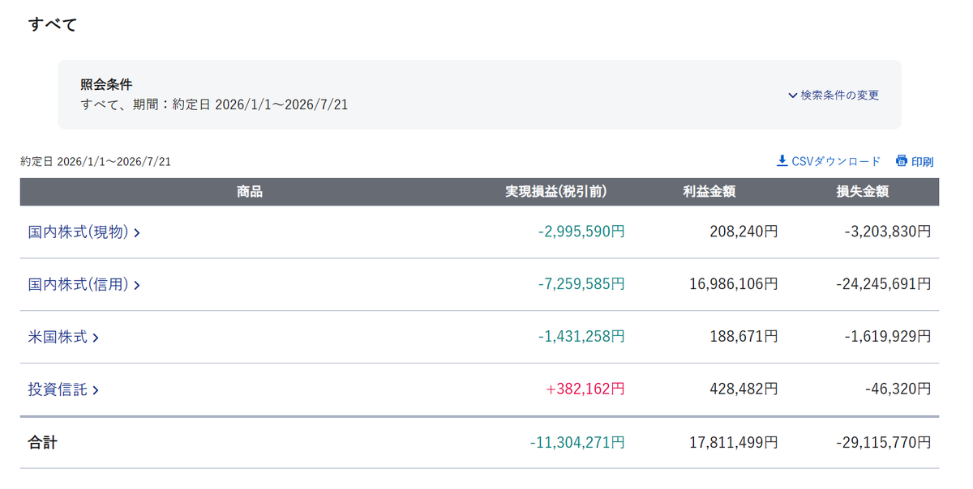
Task: Click the 実現損益(税引前) column header
Action: click(556, 192)
